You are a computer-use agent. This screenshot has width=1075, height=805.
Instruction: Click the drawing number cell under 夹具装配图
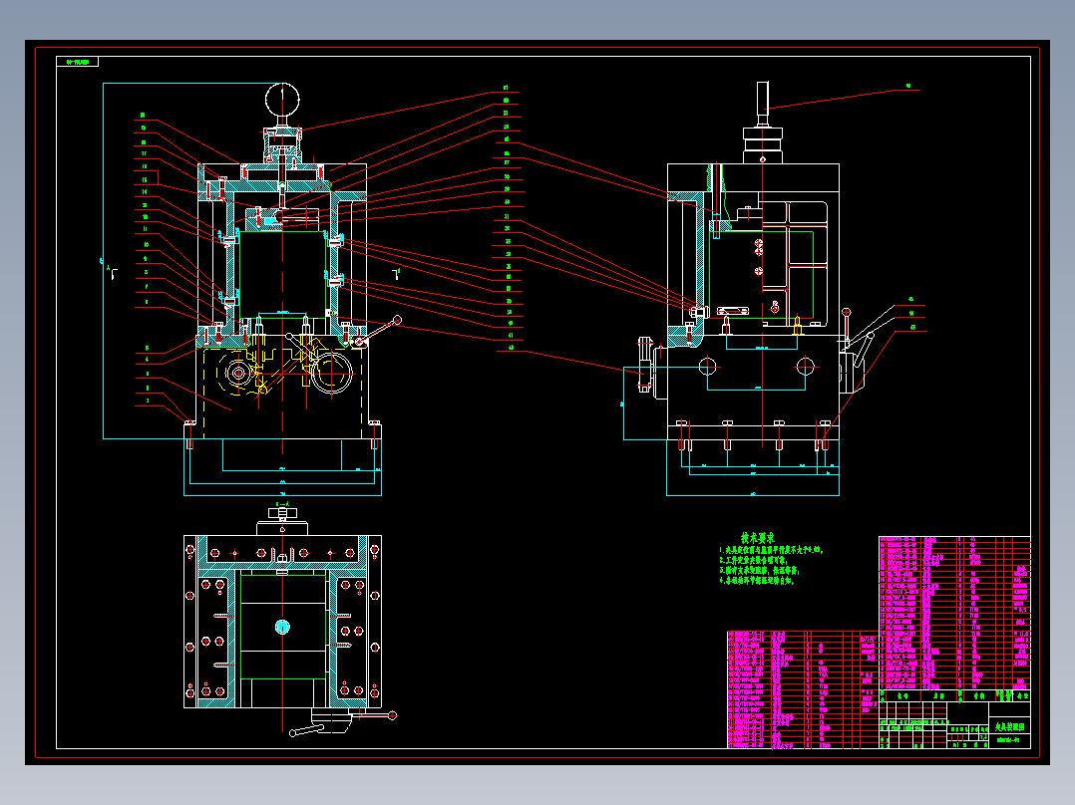click(x=1009, y=740)
